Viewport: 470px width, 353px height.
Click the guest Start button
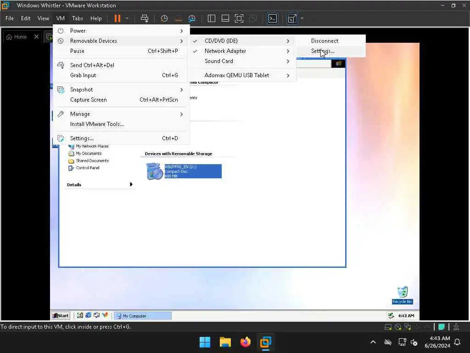(61, 316)
